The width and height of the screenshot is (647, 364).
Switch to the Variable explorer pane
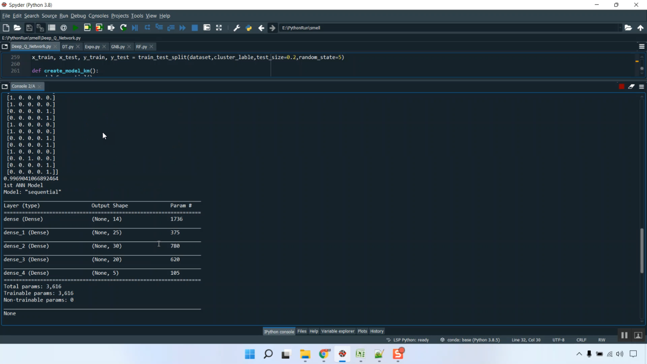[338, 331]
